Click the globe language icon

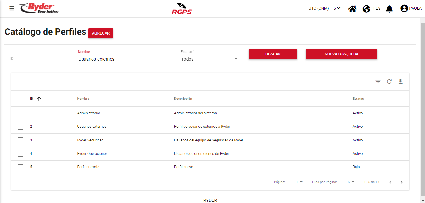click(x=366, y=9)
